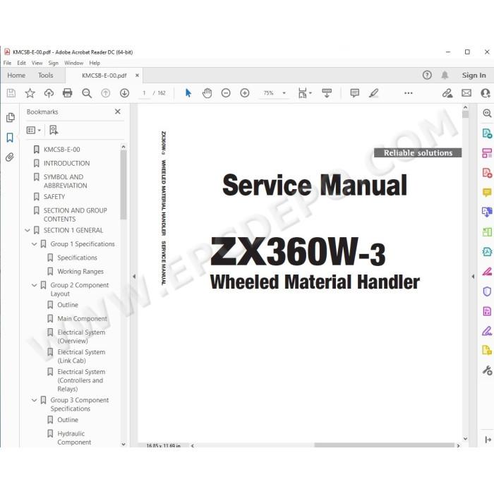Zoom out with minus icon
The height and width of the screenshot is (494, 494).
[x=226, y=93]
